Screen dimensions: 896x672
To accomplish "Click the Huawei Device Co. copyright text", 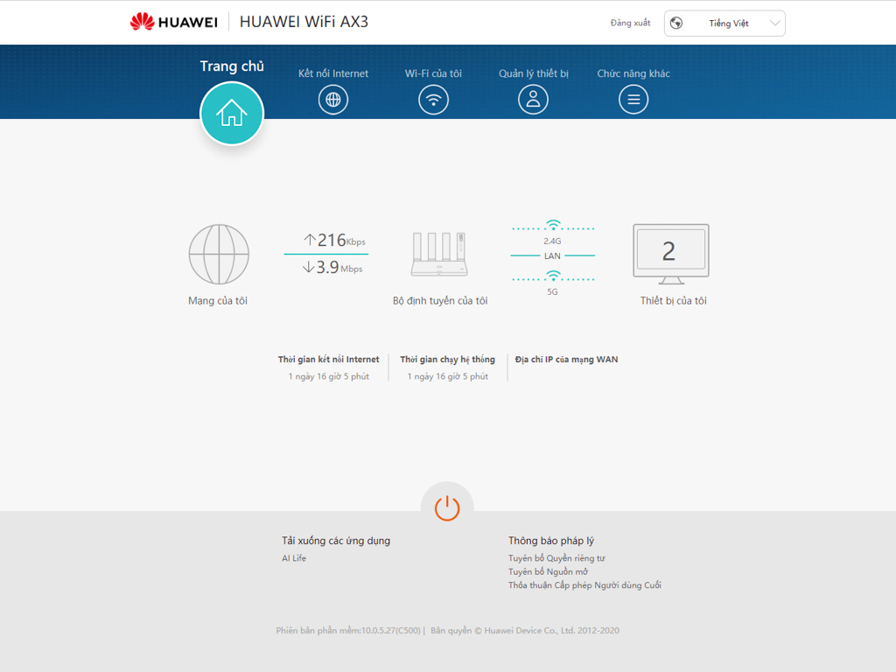I will [x=525, y=630].
